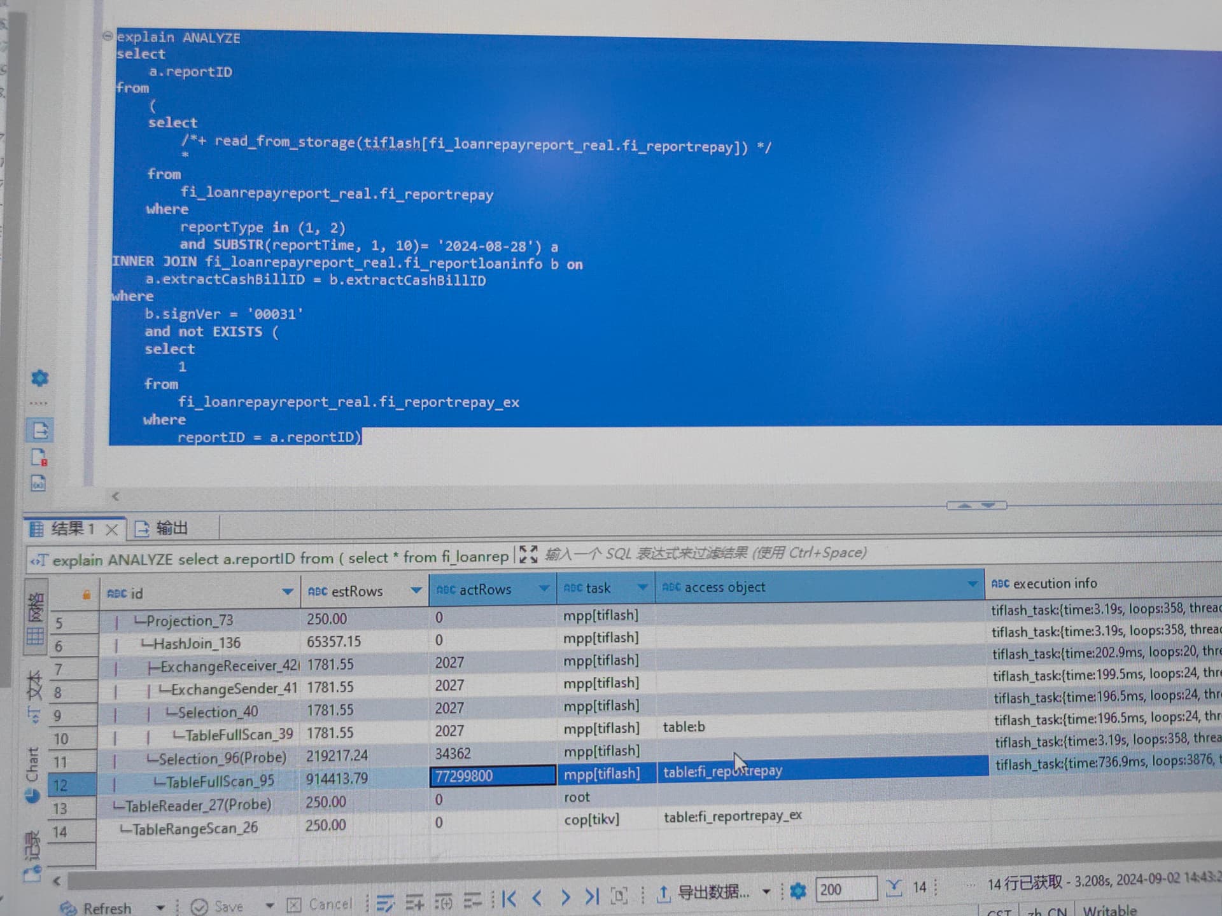The width and height of the screenshot is (1222, 916).
Task: Click the settings gear icon in left gutter
Action: coord(39,378)
